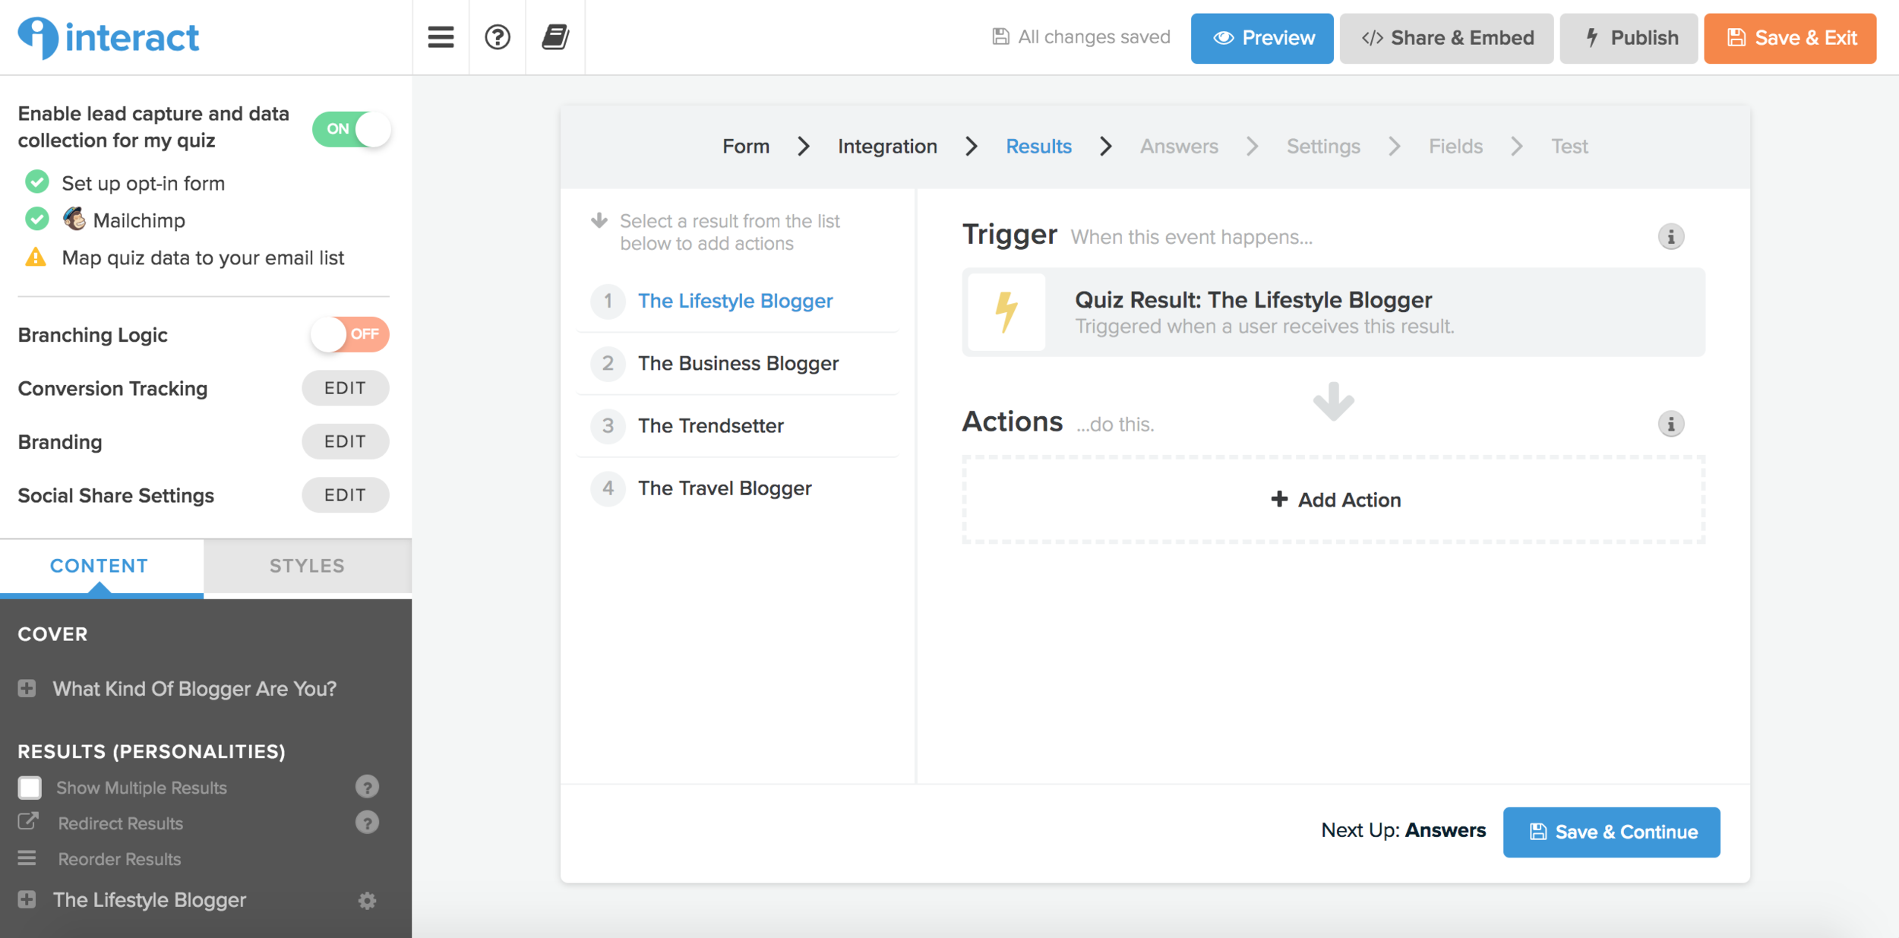Image resolution: width=1899 pixels, height=938 pixels.
Task: Edit Branding settings
Action: (346, 441)
